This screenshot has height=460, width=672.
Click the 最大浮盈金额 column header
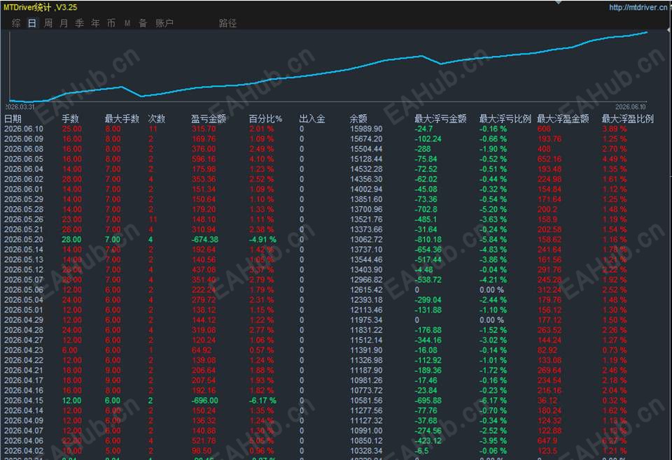click(563, 119)
